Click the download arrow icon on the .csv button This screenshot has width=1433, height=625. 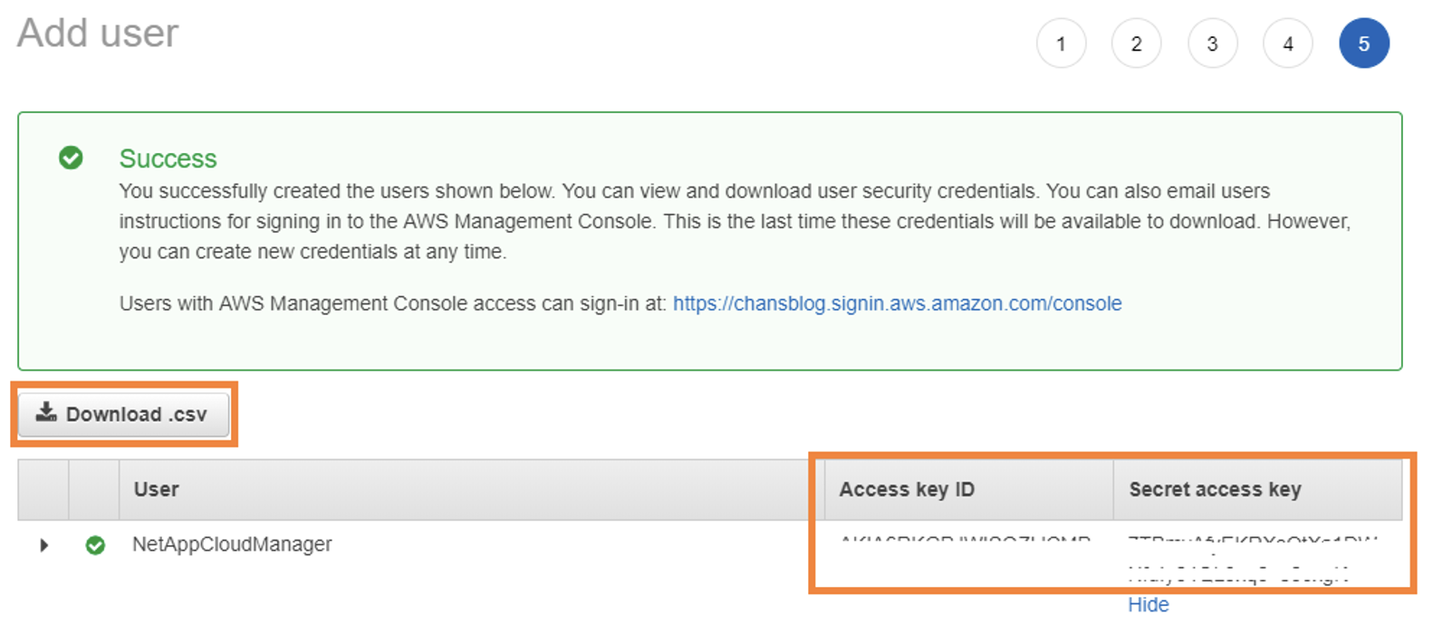[x=46, y=413]
